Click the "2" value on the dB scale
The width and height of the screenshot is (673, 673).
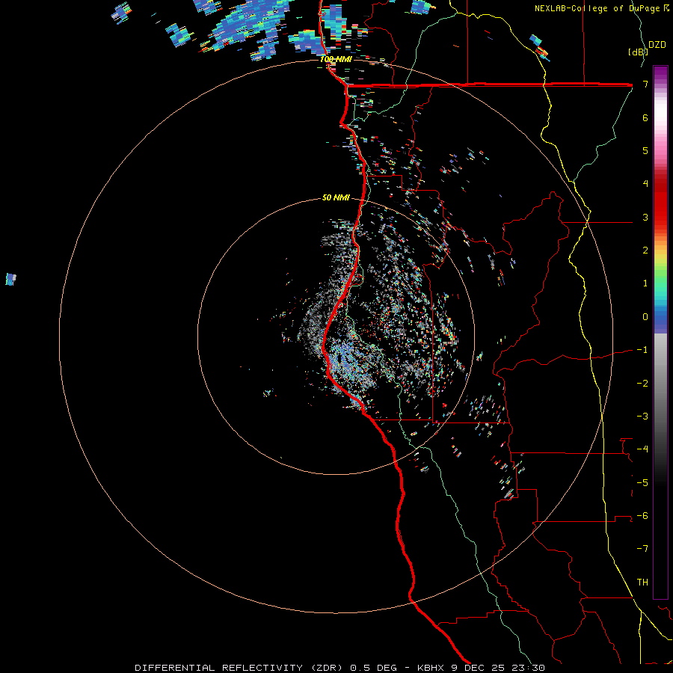click(x=645, y=251)
